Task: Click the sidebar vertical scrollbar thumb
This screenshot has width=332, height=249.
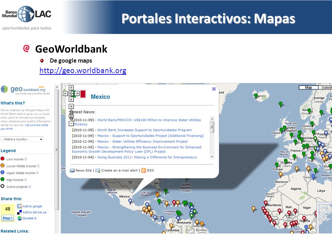Action: [57, 150]
